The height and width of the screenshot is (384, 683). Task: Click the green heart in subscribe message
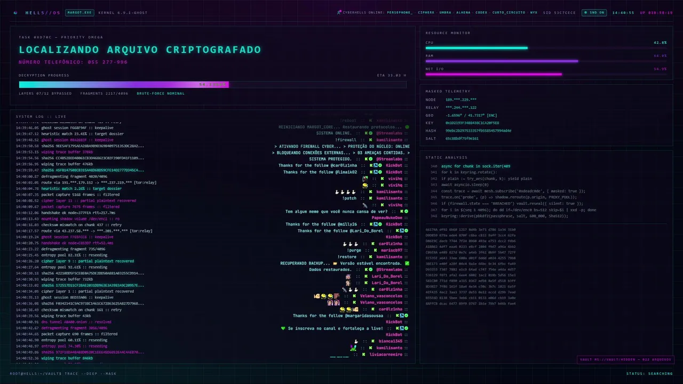point(283,328)
